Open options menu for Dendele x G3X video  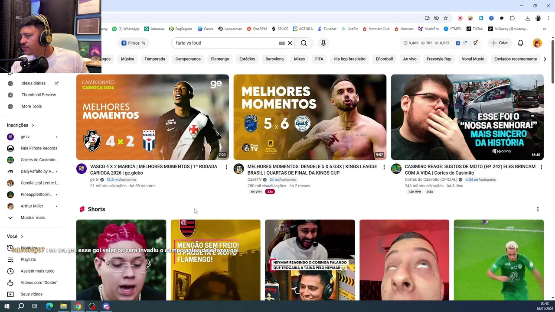[384, 167]
